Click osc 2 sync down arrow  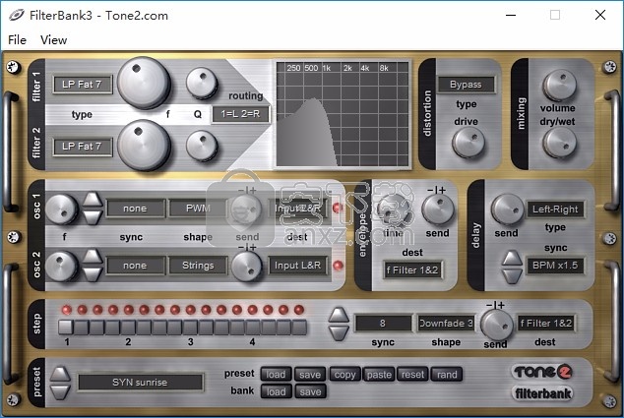click(93, 274)
